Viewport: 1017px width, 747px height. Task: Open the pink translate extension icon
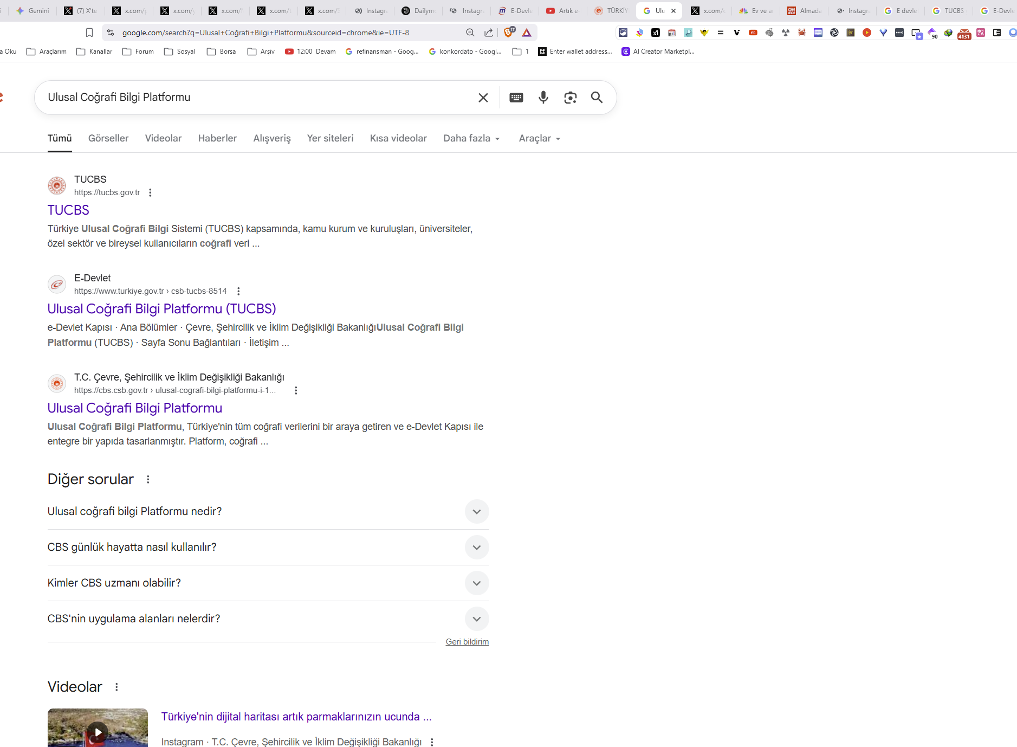pos(981,33)
